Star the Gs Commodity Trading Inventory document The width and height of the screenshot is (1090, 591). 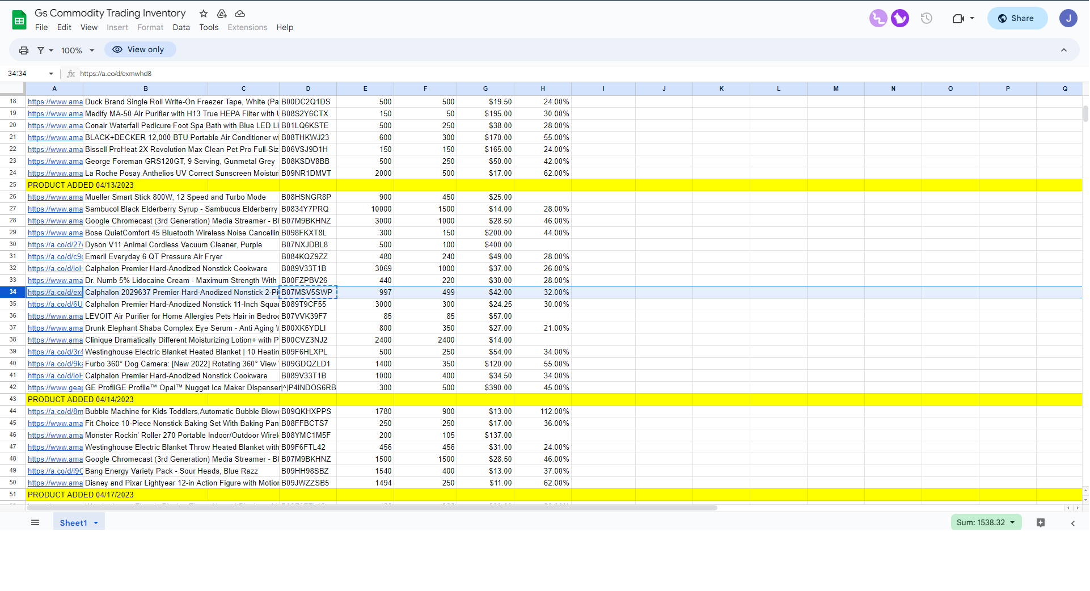[x=204, y=14]
